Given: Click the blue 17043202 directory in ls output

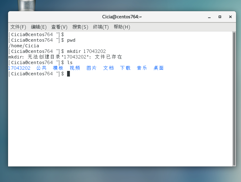Looking at the screenshot, I should click(19, 68).
